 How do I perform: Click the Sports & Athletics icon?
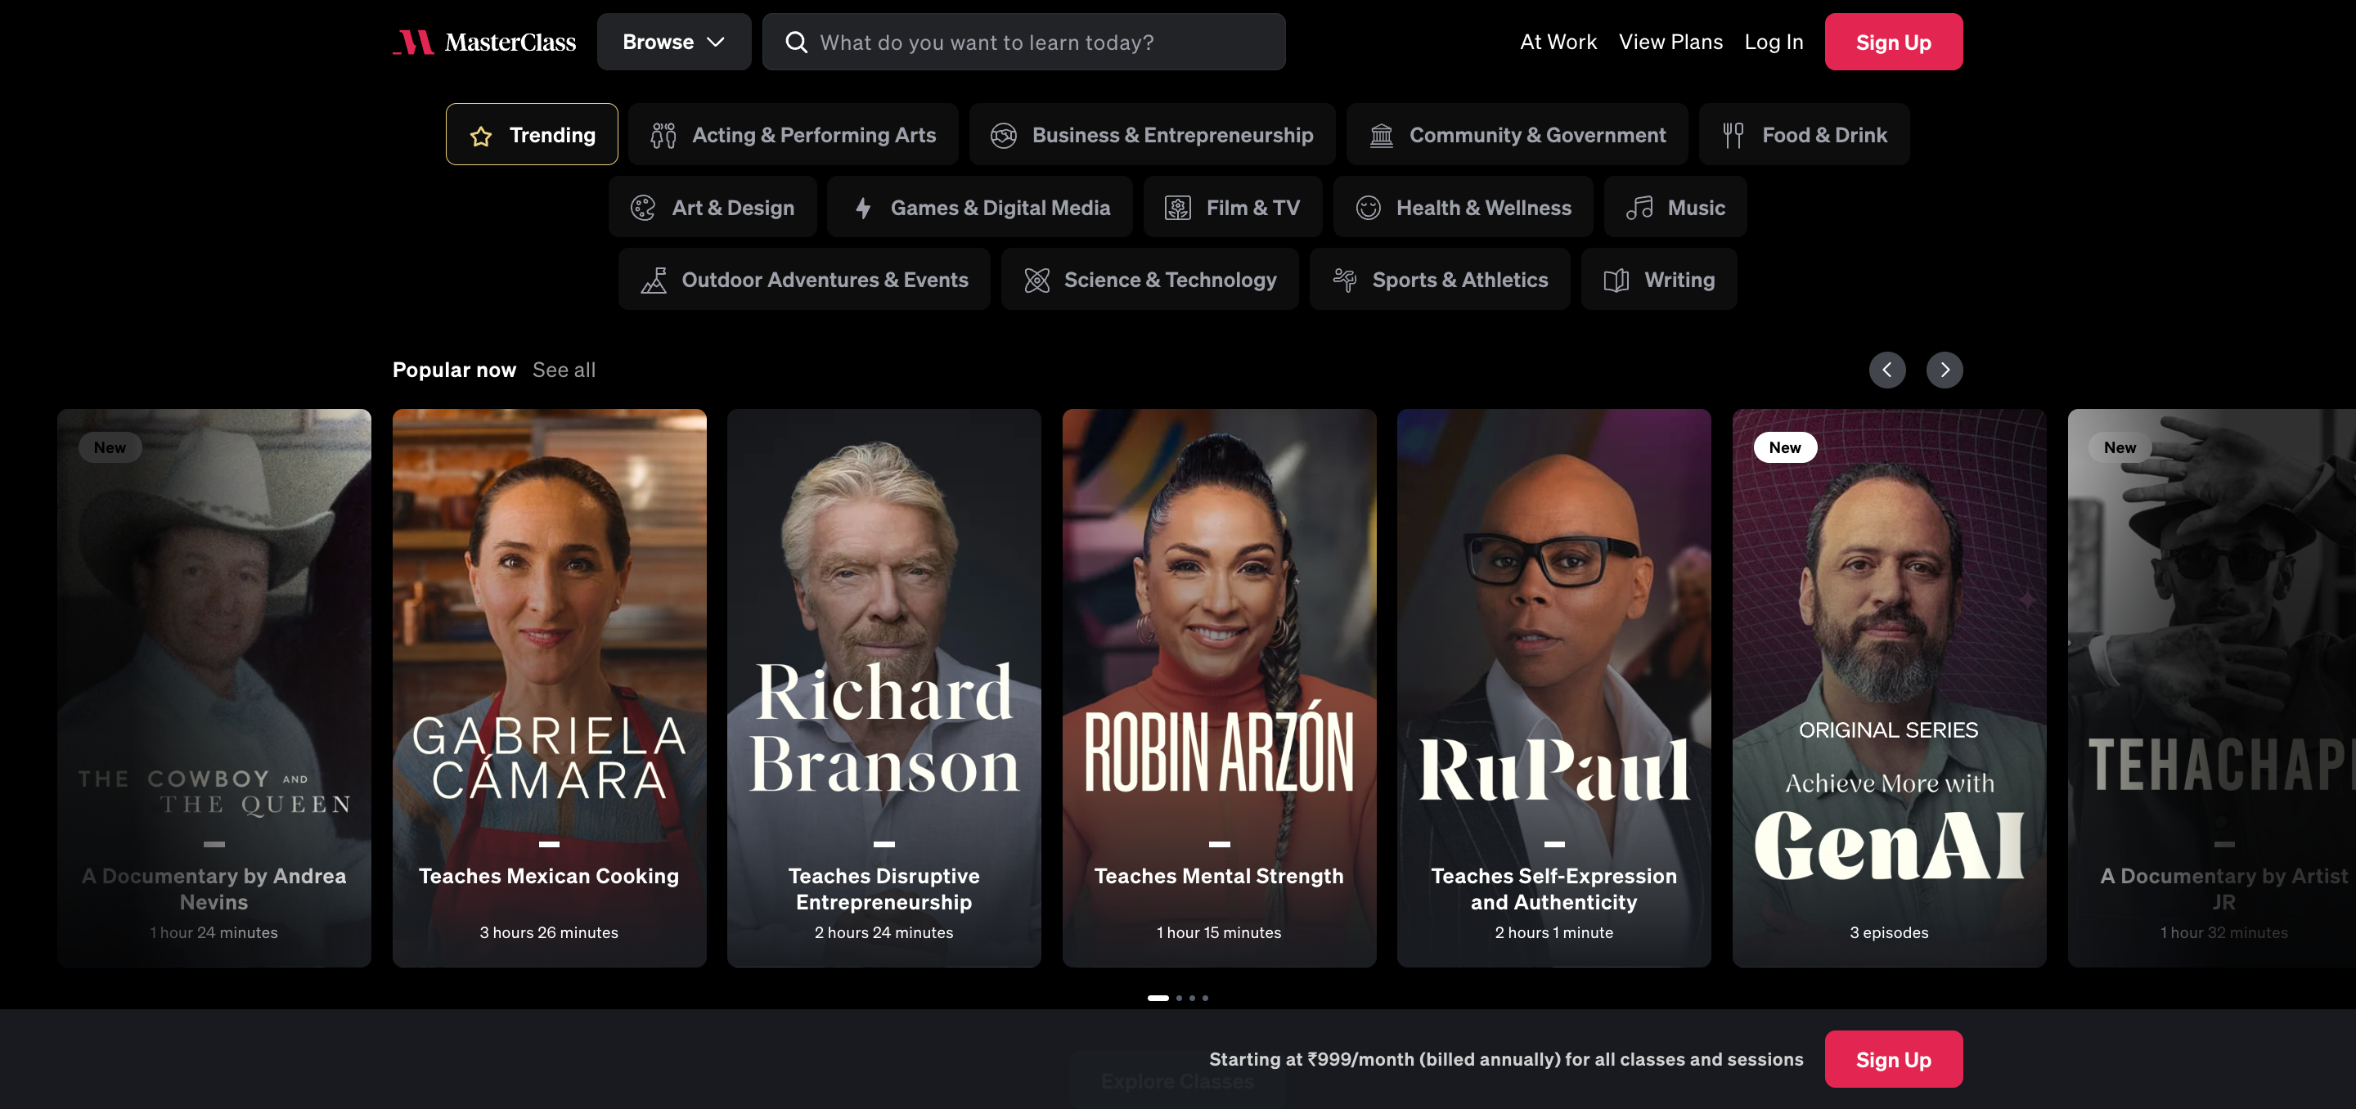(x=1344, y=280)
